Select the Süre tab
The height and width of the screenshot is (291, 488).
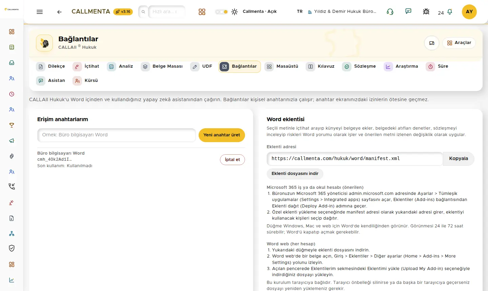click(438, 66)
